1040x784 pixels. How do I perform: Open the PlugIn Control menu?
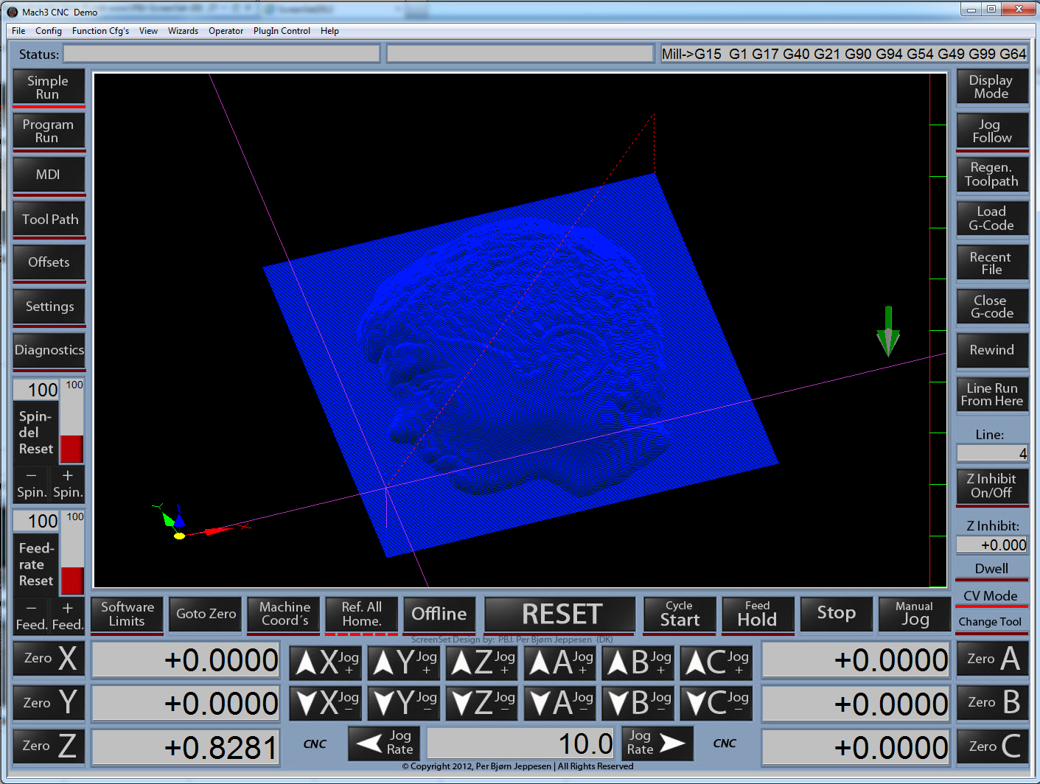282,31
